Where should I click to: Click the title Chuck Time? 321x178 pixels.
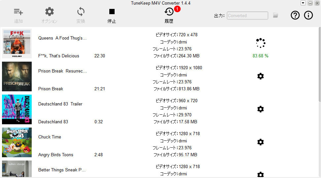tap(50, 137)
